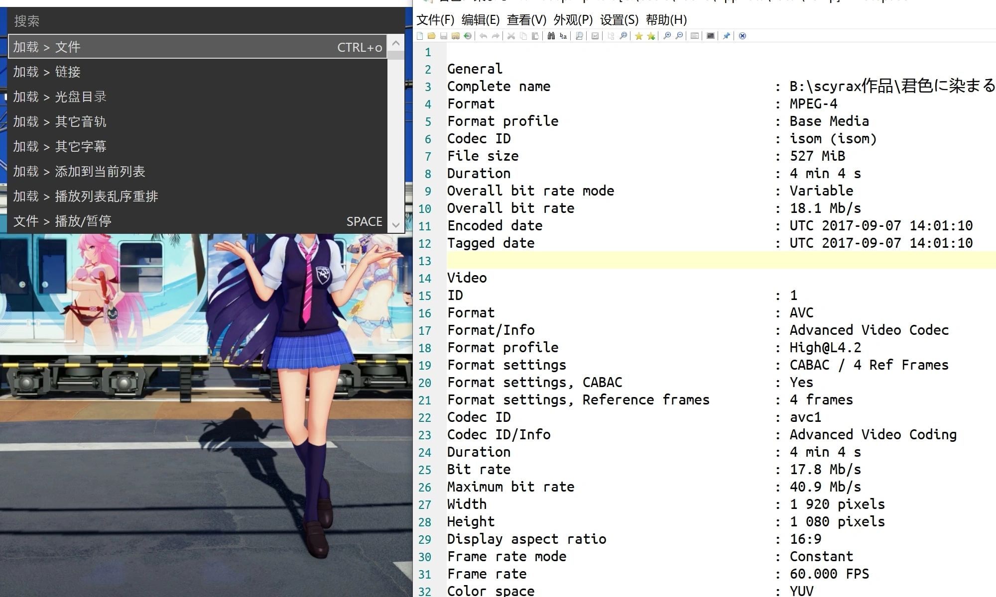This screenshot has height=597, width=996.
Task: Click the Open file folder icon
Action: click(x=432, y=36)
